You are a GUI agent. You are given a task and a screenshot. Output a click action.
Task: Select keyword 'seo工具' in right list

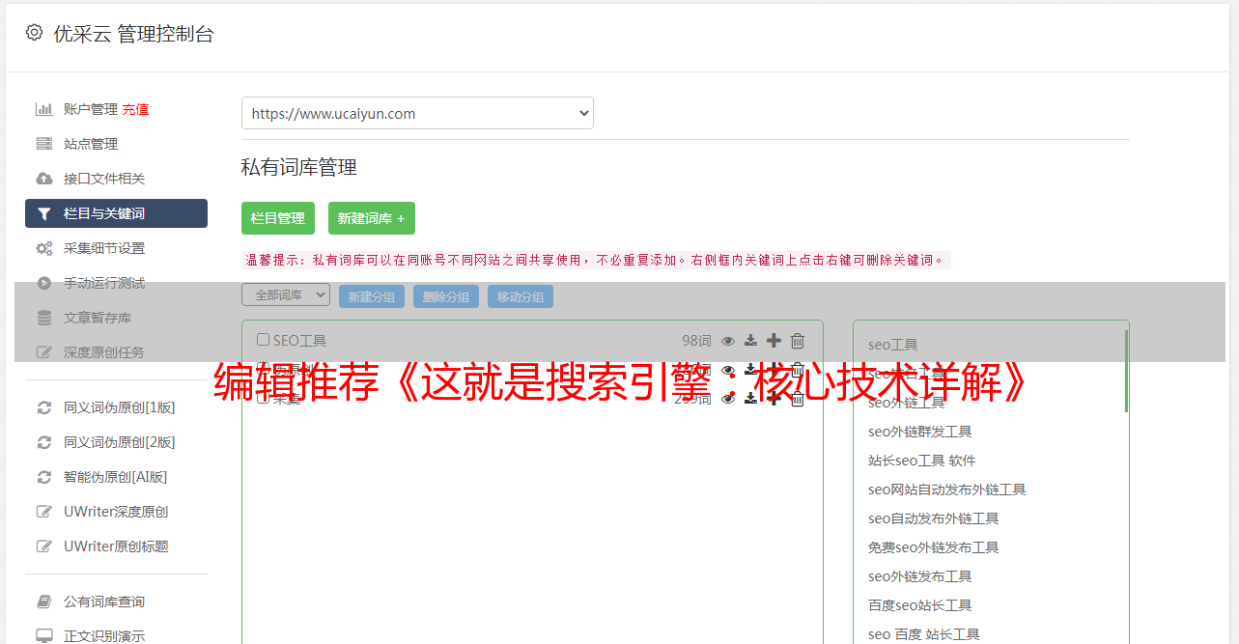pyautogui.click(x=893, y=345)
